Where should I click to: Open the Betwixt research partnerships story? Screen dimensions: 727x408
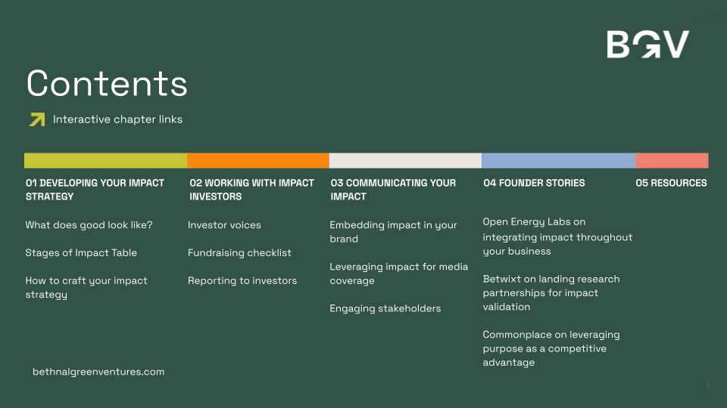click(x=551, y=293)
